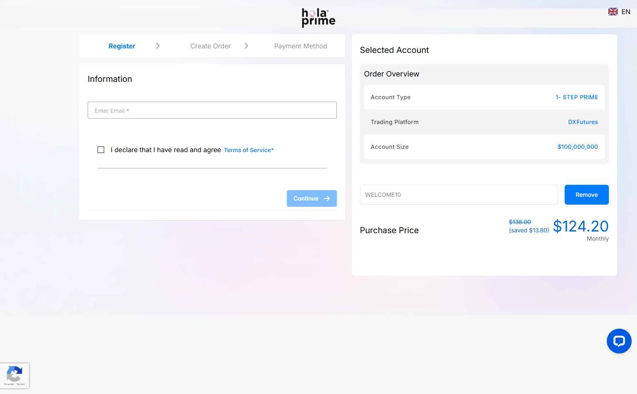
Task: Tick the Terms of Service agreement checkbox
Action: (101, 150)
